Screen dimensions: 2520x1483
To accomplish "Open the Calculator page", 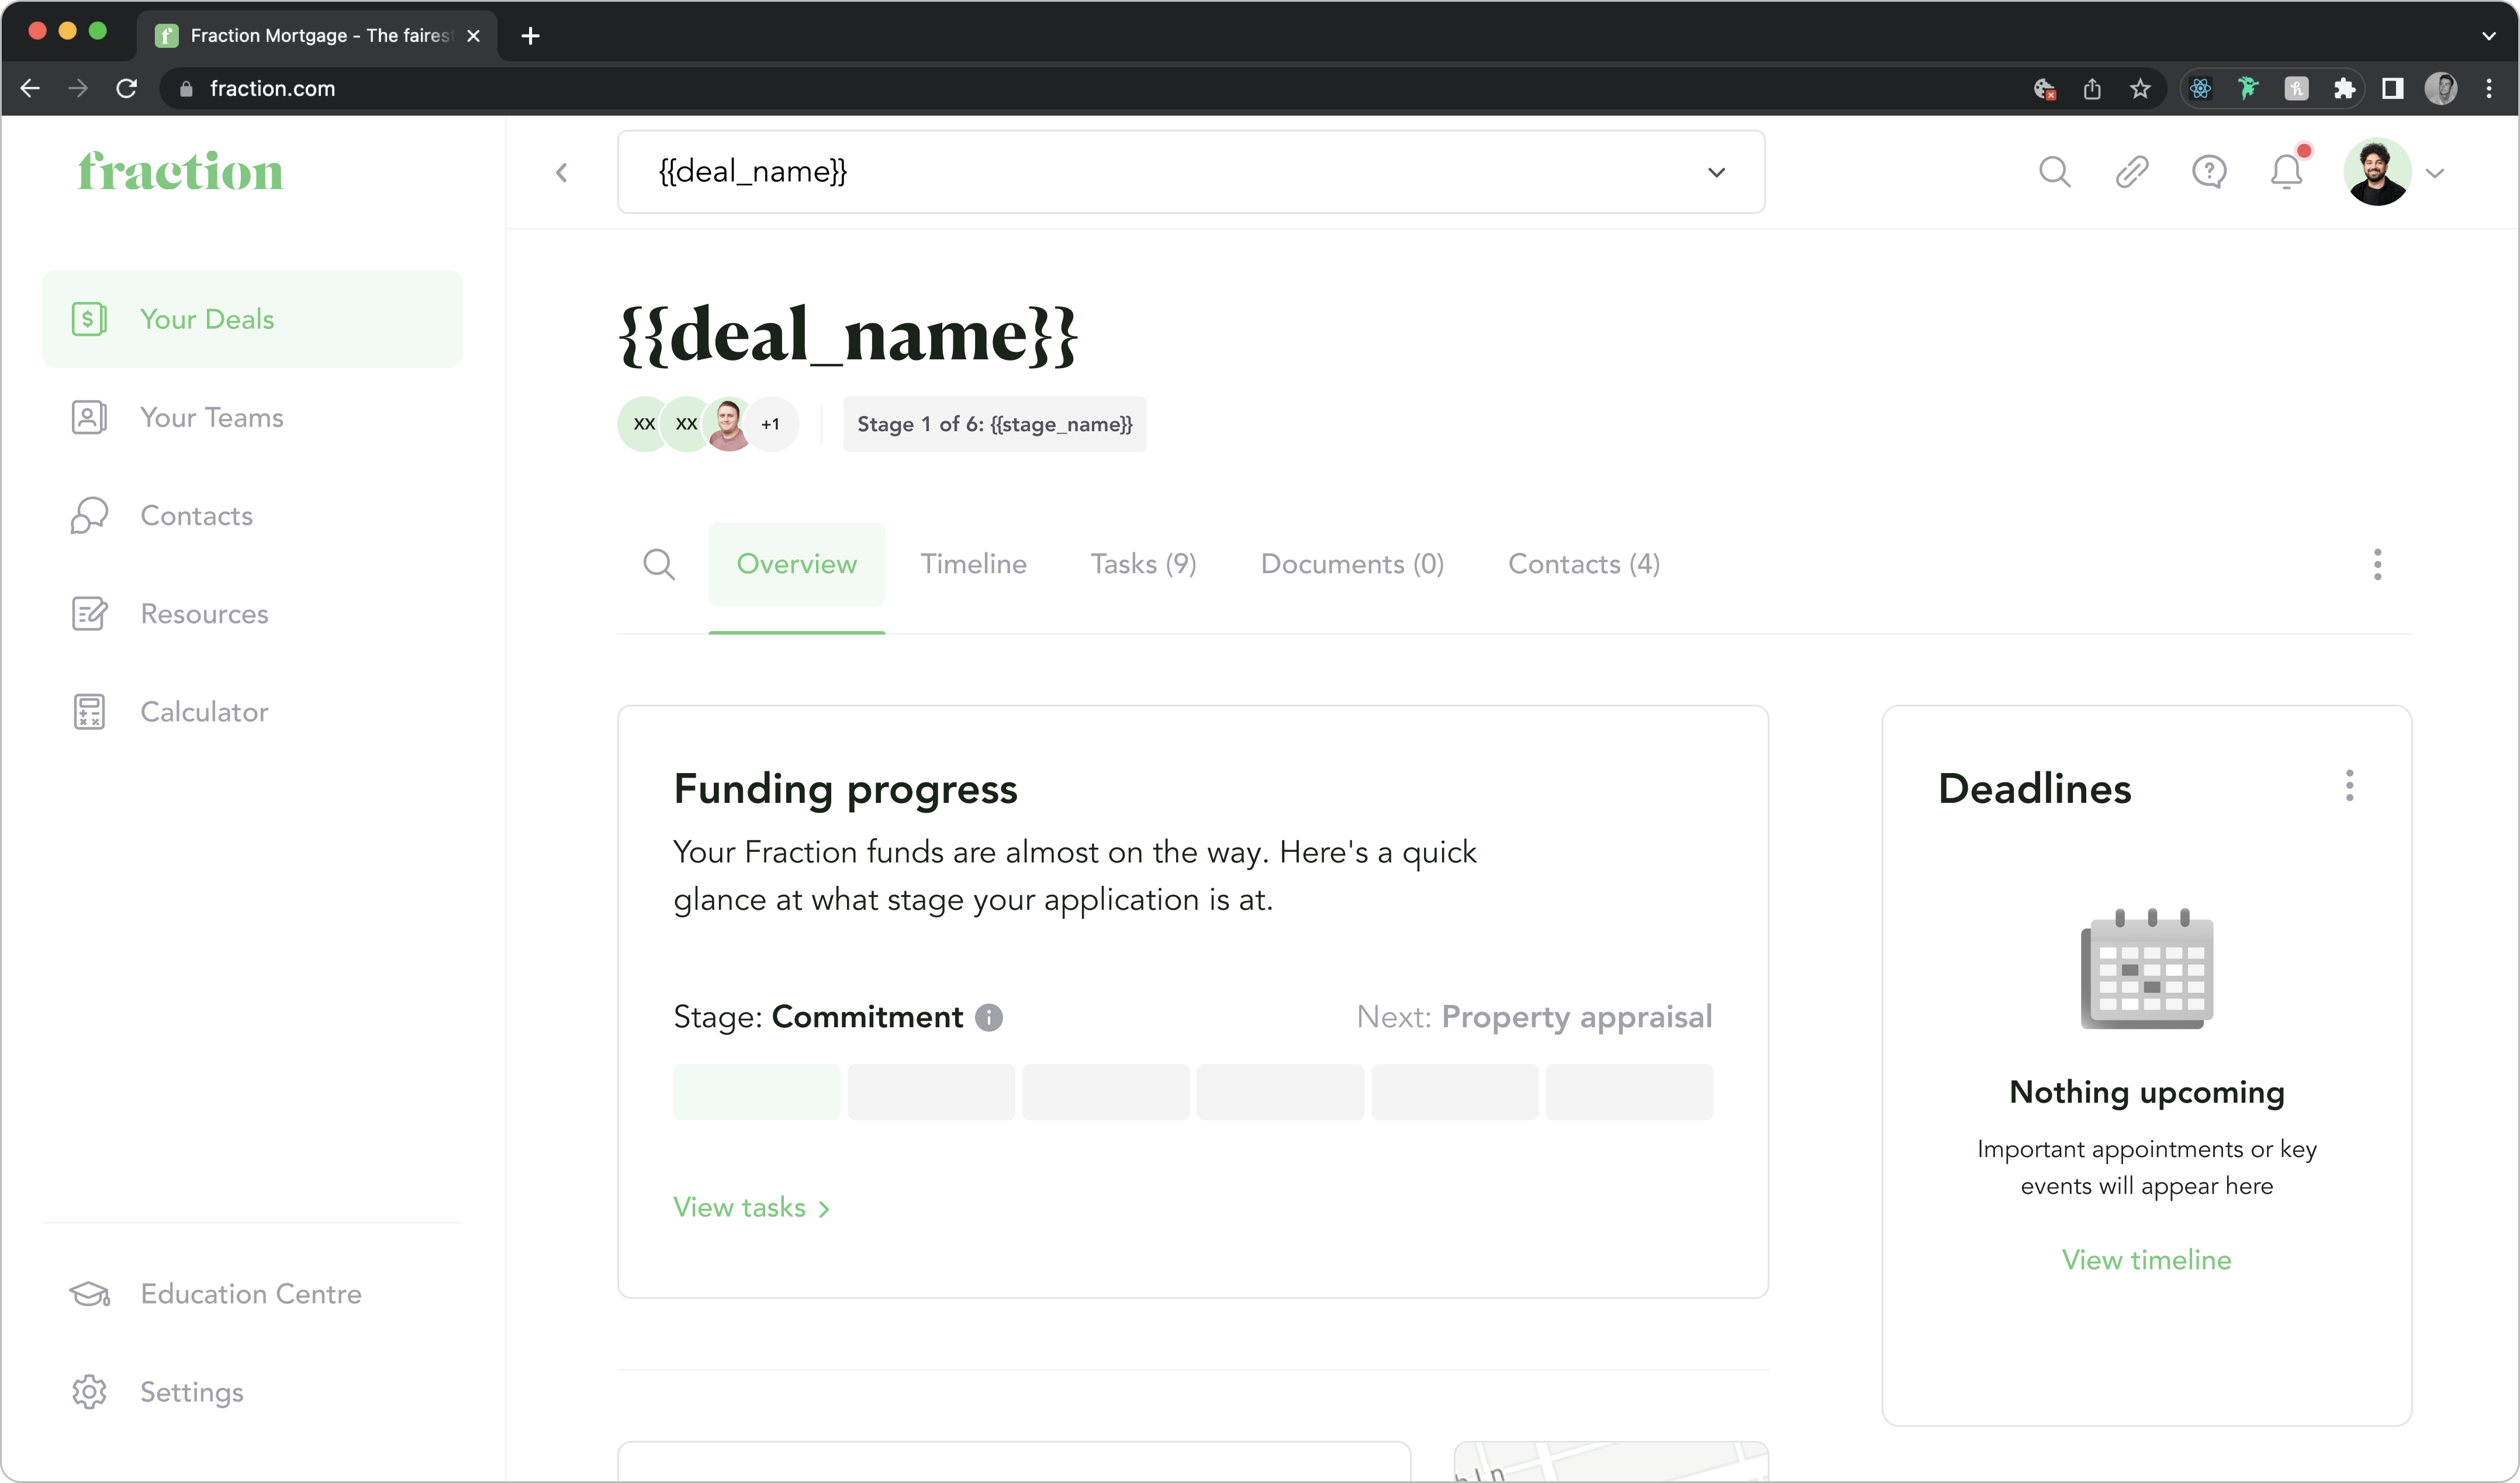I will (x=252, y=712).
